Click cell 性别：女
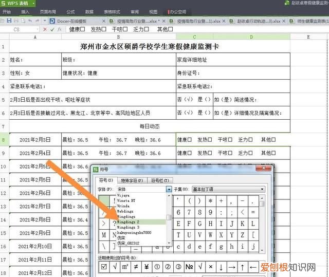Viewport: 329px width, 277px height. [35, 73]
